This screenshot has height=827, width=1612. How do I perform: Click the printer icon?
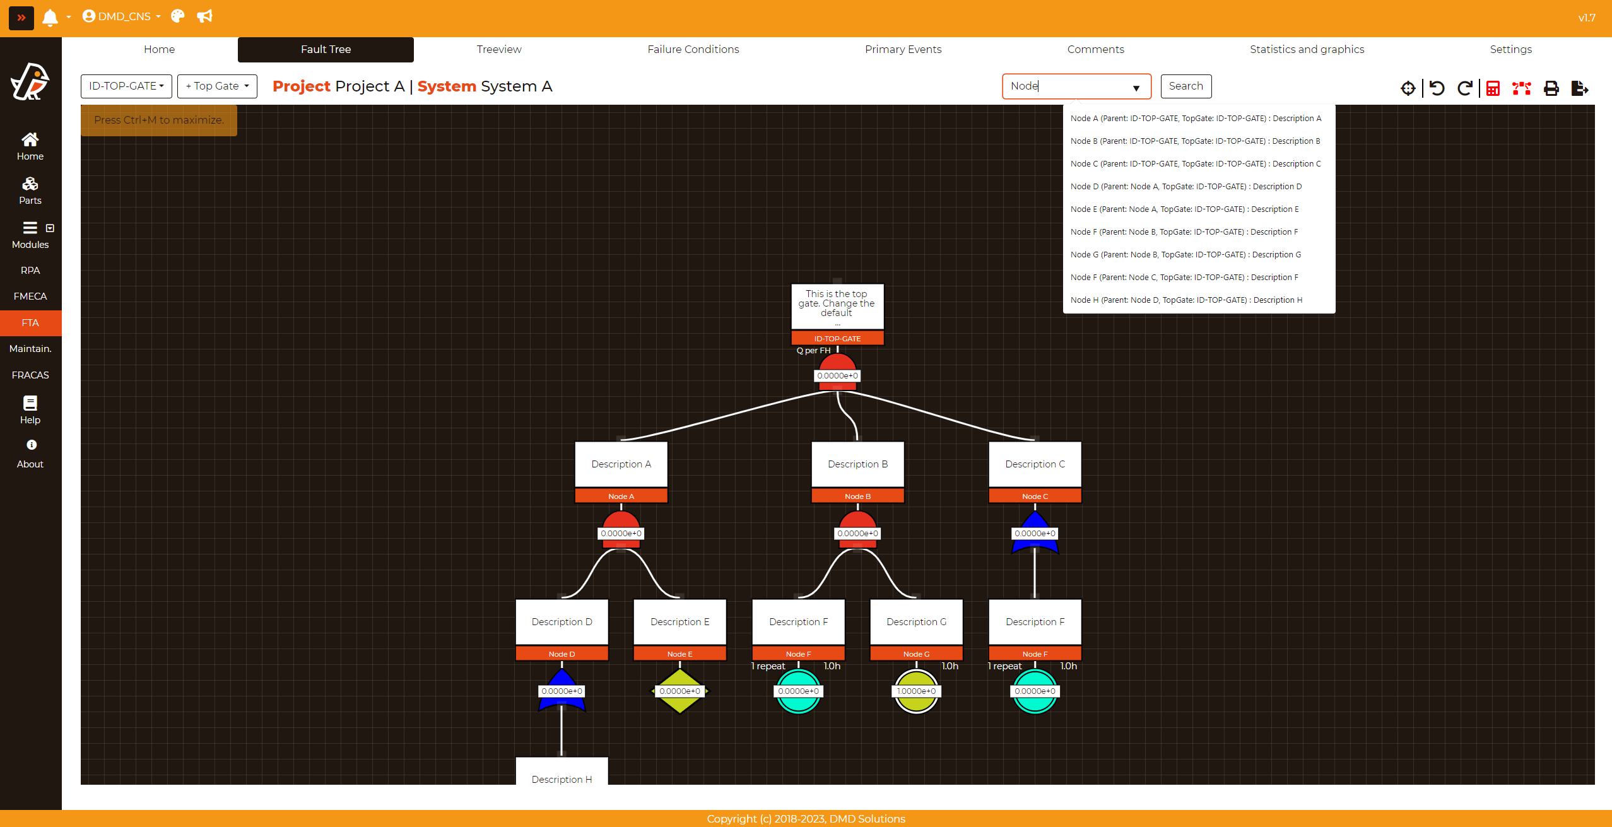tap(1551, 88)
